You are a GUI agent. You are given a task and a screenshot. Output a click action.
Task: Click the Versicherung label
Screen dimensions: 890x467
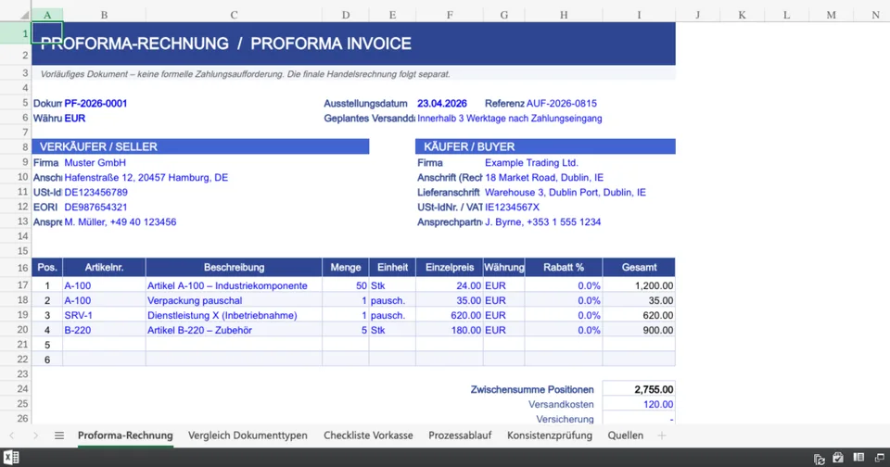(565, 419)
